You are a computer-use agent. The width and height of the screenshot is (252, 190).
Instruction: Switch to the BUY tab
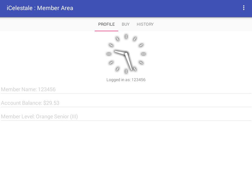pyautogui.click(x=126, y=24)
